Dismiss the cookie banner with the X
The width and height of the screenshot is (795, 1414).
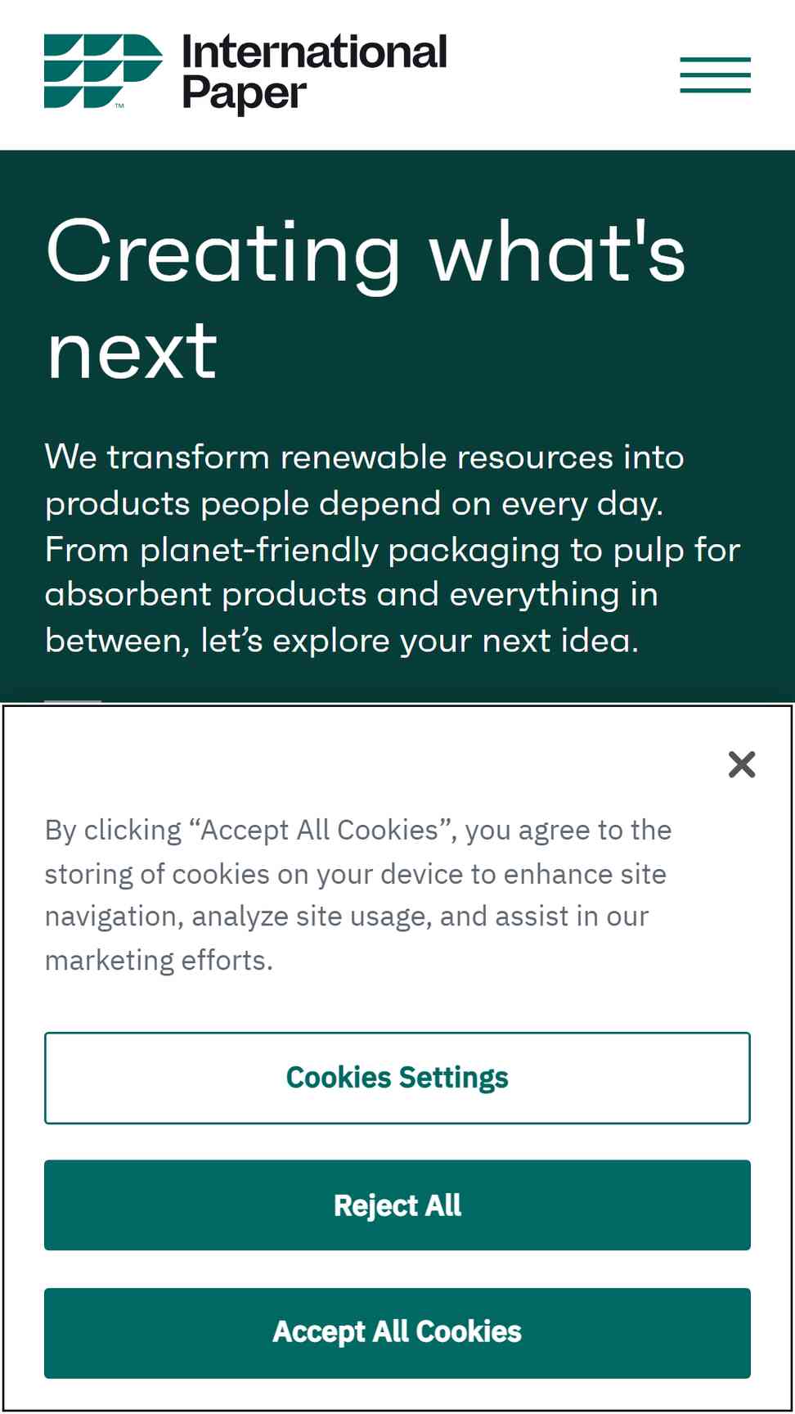(x=742, y=764)
